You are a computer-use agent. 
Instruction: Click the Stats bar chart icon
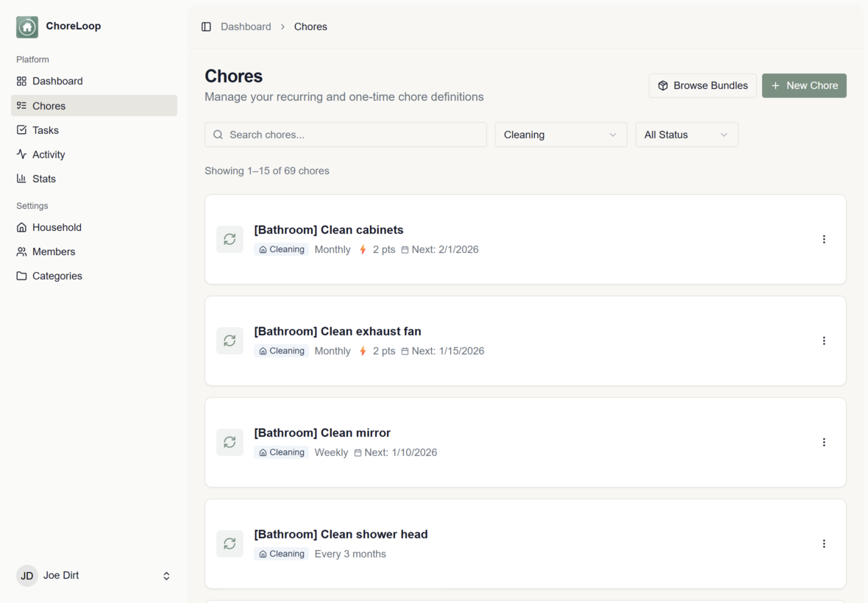(x=21, y=179)
